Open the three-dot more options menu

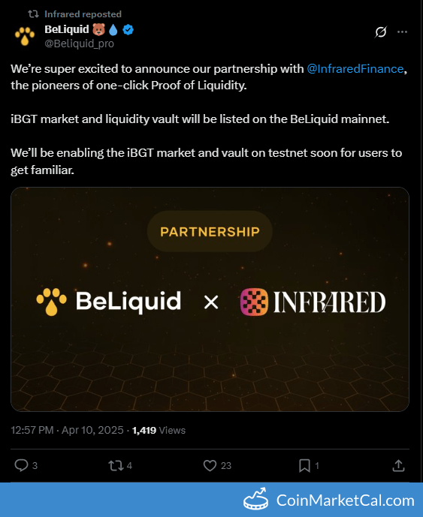pos(402,32)
